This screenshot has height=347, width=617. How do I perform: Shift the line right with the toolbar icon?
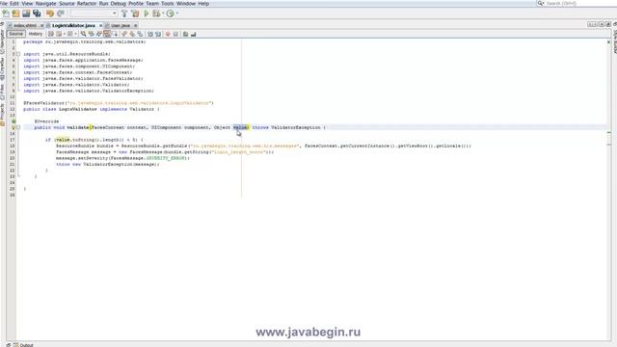click(158, 35)
